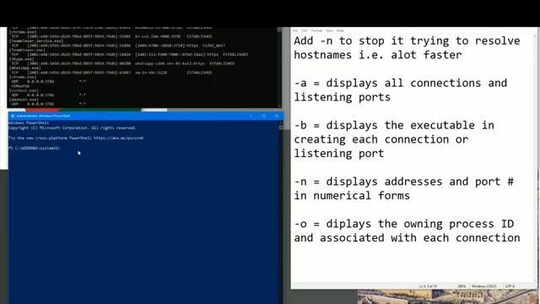The height and width of the screenshot is (304, 540).
Task: Maximize the Administrator: Windows PowerShell window
Action: 264,116
